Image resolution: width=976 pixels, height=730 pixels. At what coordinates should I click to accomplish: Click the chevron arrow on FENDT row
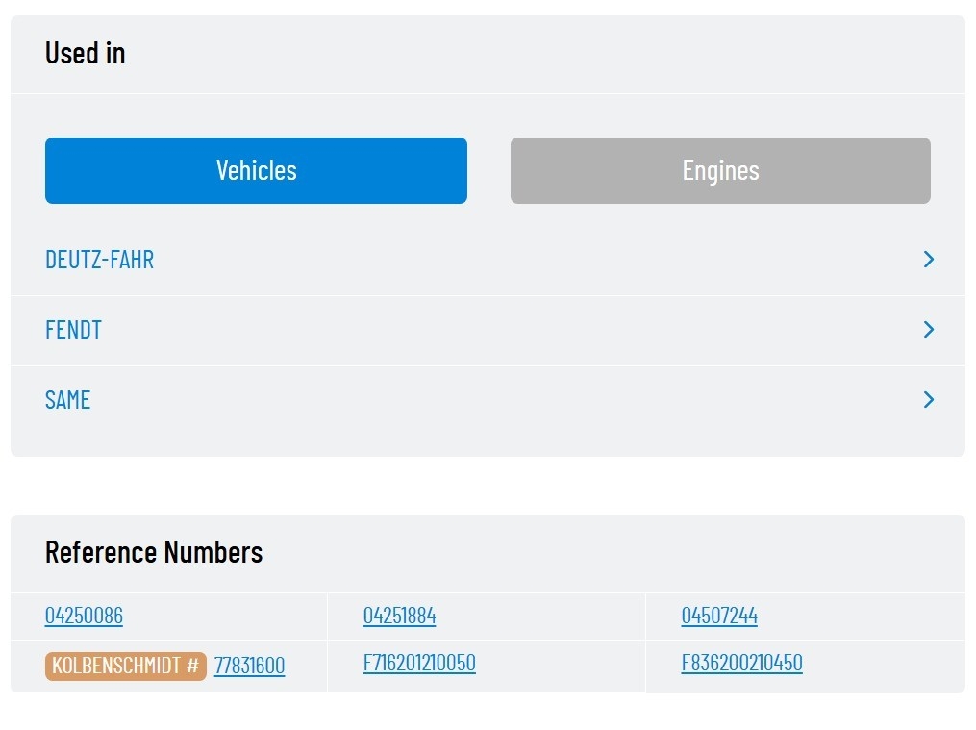coord(928,330)
